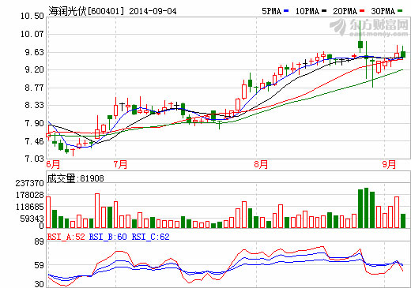Click the 6月 month marker
411x288 pixels.
point(53,164)
